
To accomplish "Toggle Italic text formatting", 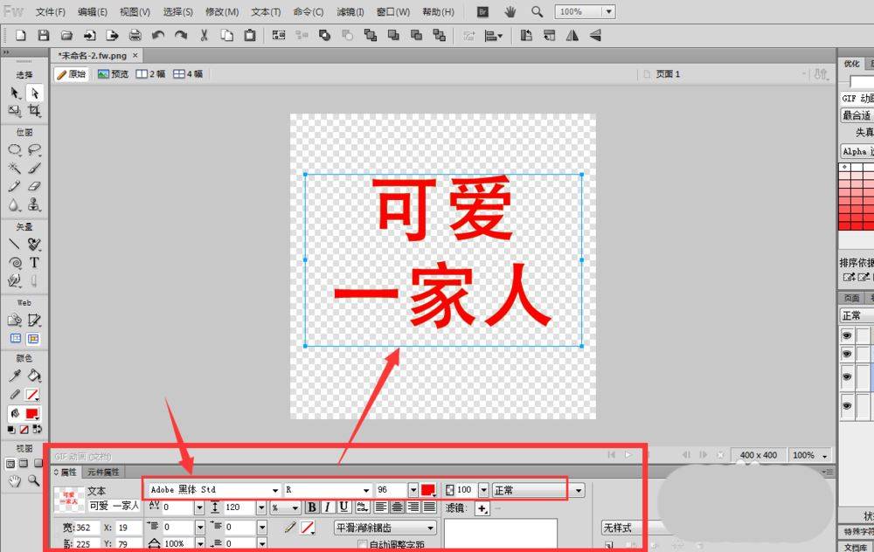I will click(x=328, y=507).
